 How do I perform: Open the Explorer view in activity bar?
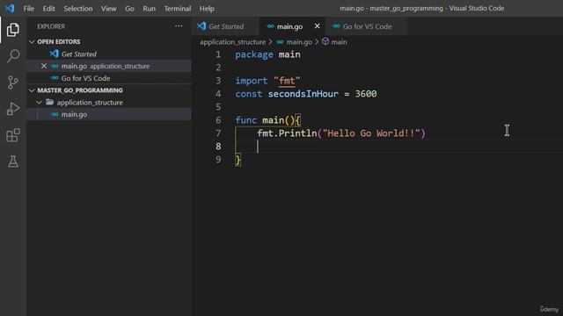[13, 30]
